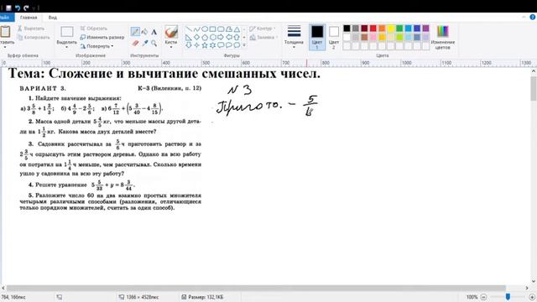Click the Вырезать cut button

[x=31, y=29]
